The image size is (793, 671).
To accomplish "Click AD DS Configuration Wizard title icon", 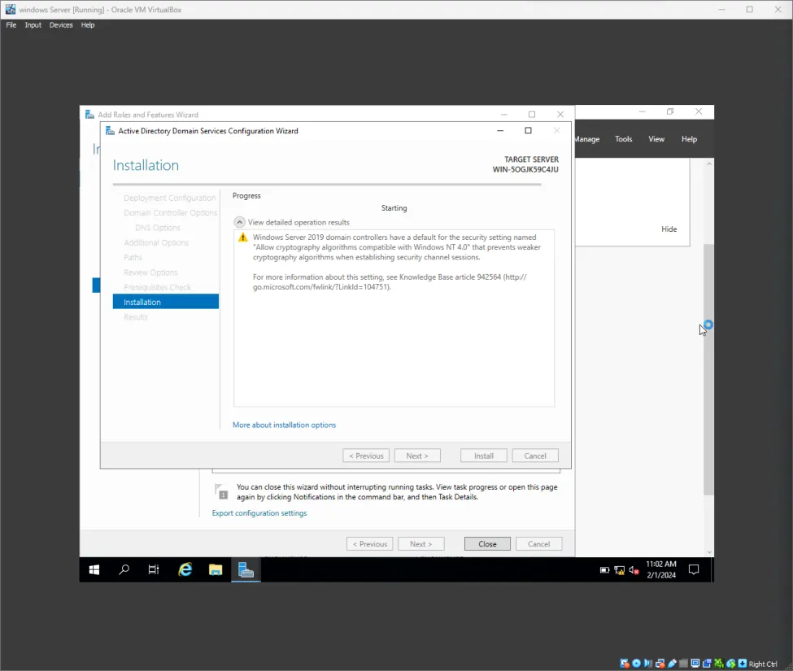I will 110,131.
